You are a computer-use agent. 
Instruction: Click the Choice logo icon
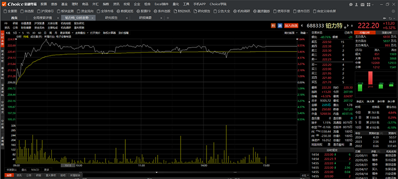tap(3, 4)
